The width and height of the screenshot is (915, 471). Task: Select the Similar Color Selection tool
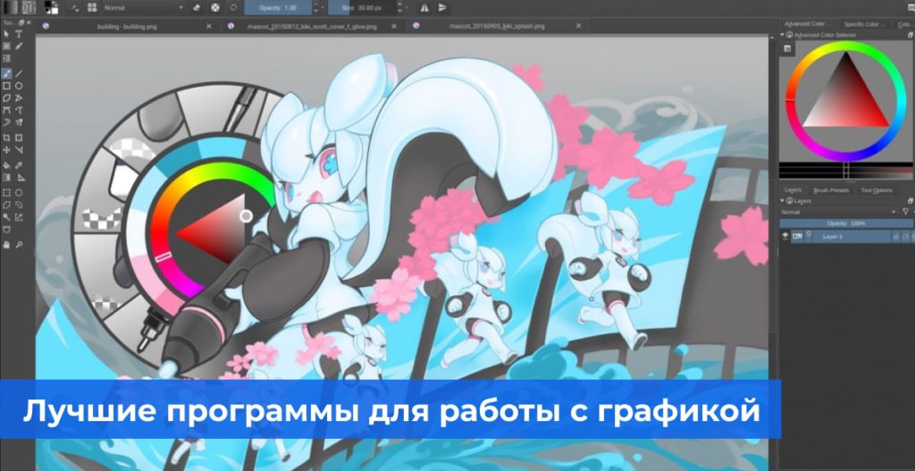point(19,217)
